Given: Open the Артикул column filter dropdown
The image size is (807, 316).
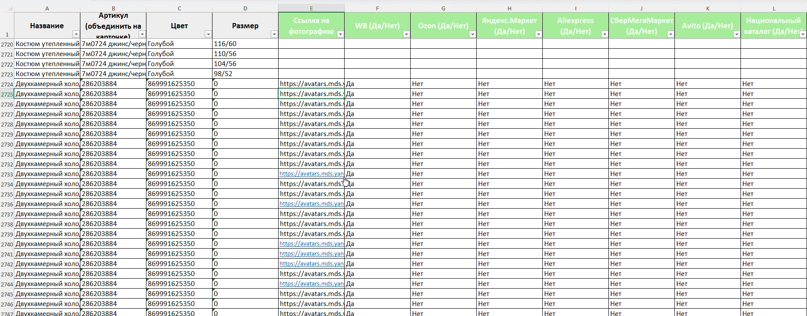Looking at the screenshot, I should coord(142,34).
